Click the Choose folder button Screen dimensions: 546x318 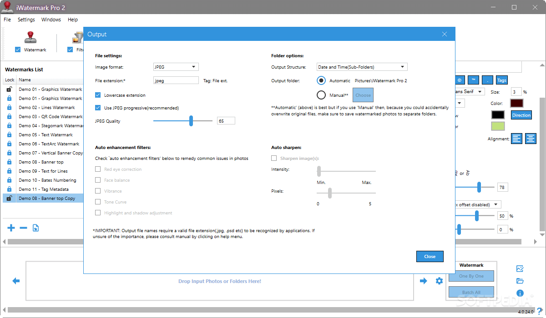363,95
